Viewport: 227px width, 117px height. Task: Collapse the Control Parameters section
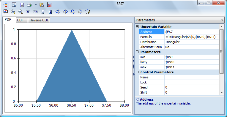137,72
